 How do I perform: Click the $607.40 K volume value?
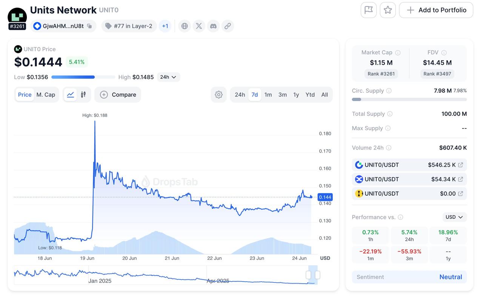453,148
